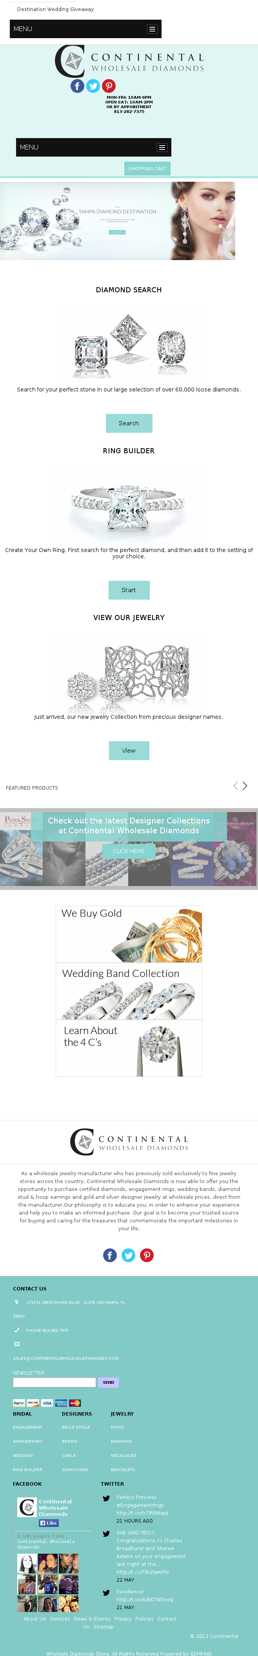Show next featured products with right arrow

pyautogui.click(x=245, y=786)
